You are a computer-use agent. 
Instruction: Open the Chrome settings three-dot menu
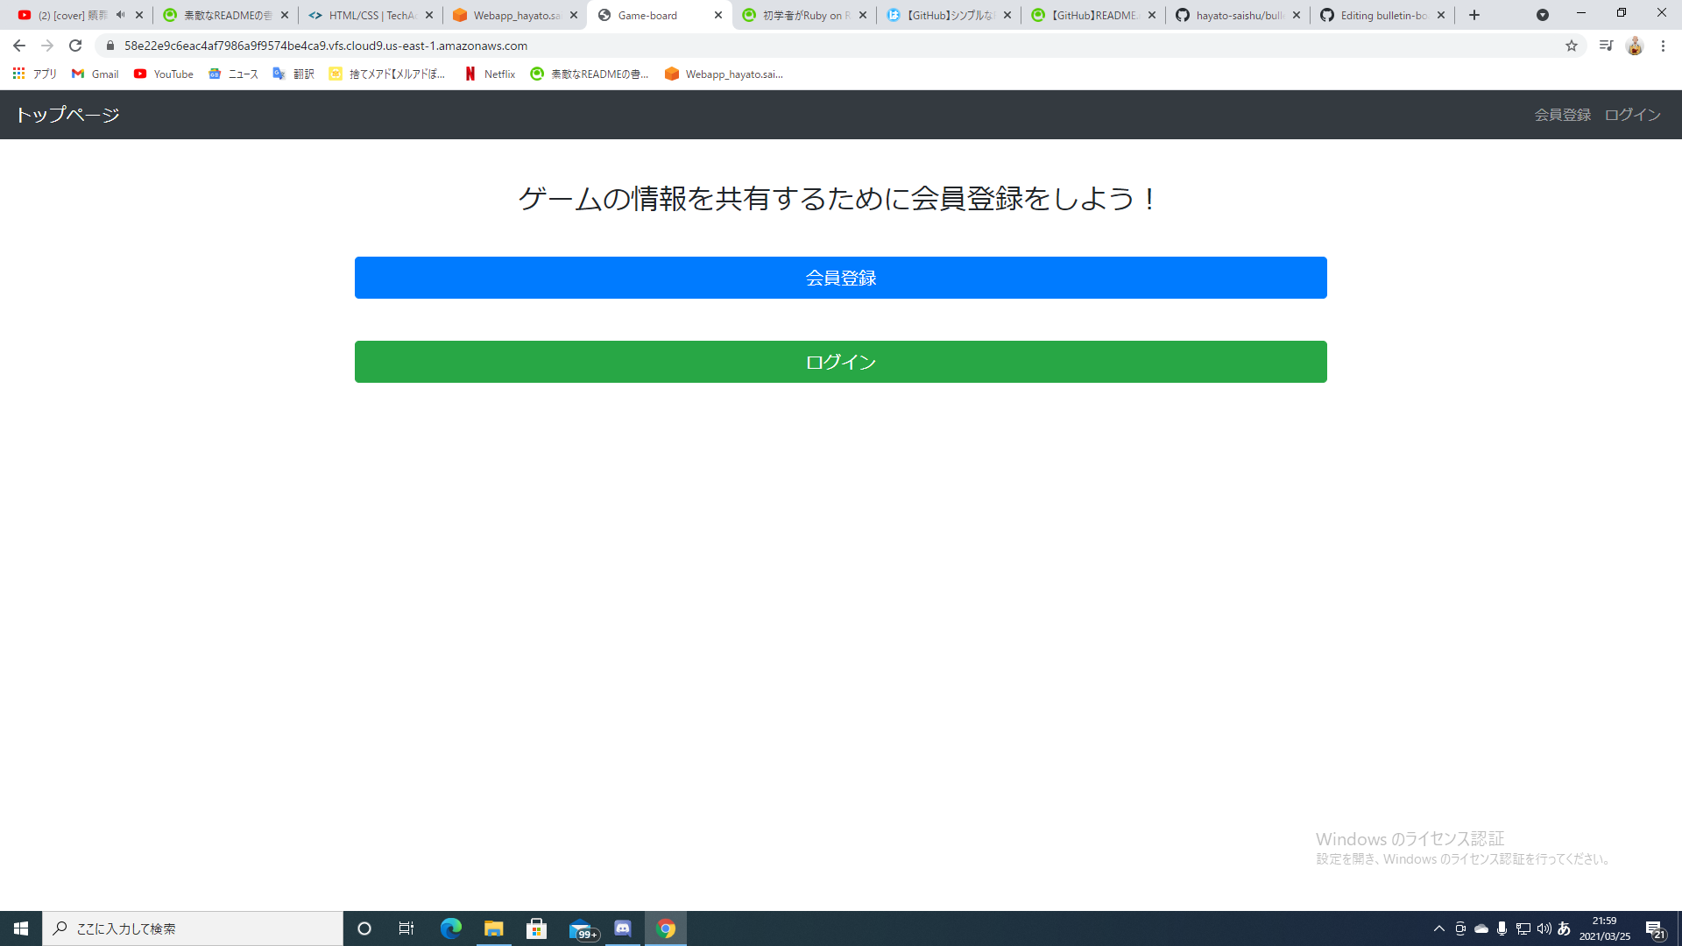tap(1664, 45)
